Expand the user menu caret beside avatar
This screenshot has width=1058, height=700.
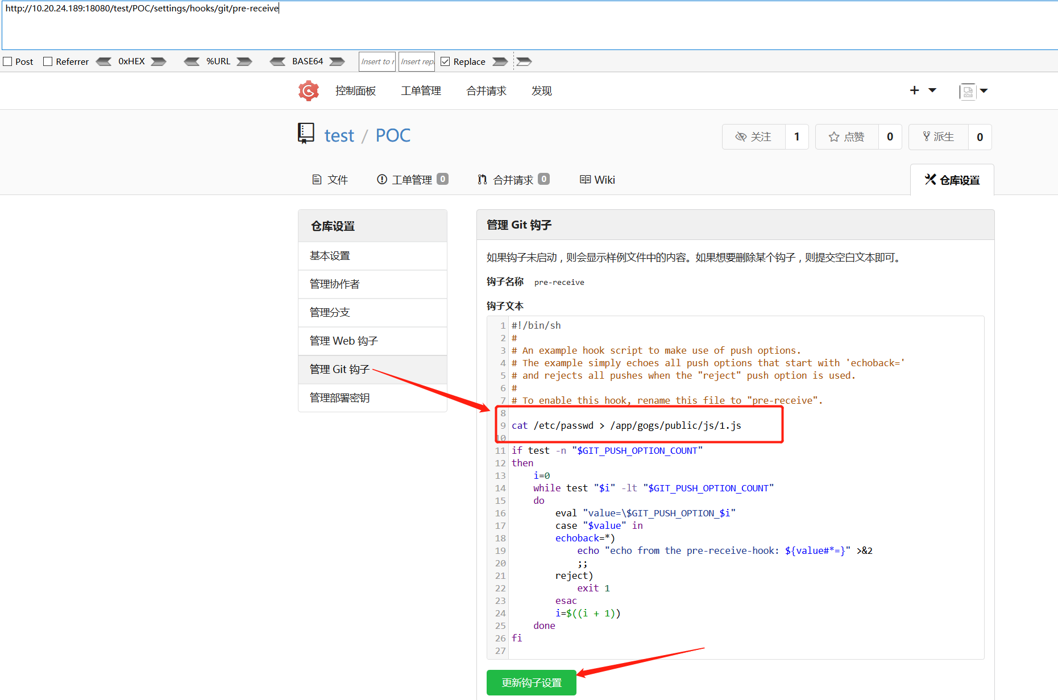pos(984,91)
